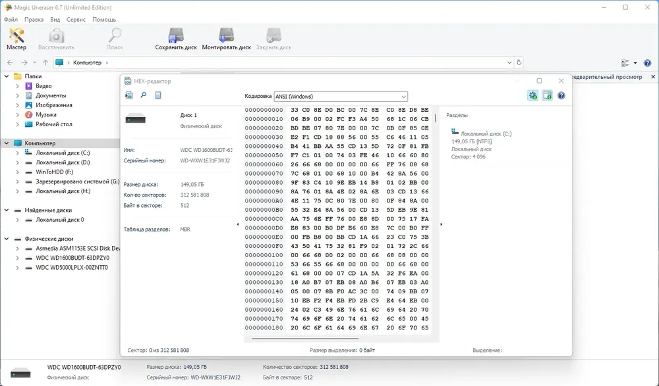Toggle the HEX editor settings gear button

coord(533,95)
